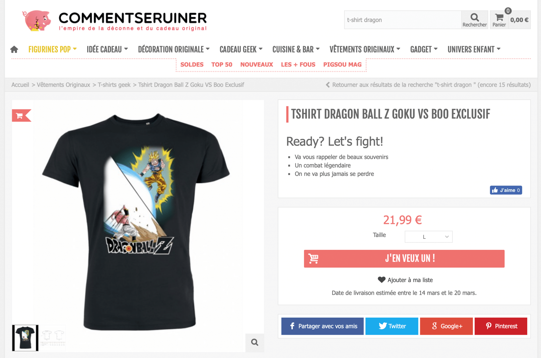Share via the Twitter button

[392, 326]
